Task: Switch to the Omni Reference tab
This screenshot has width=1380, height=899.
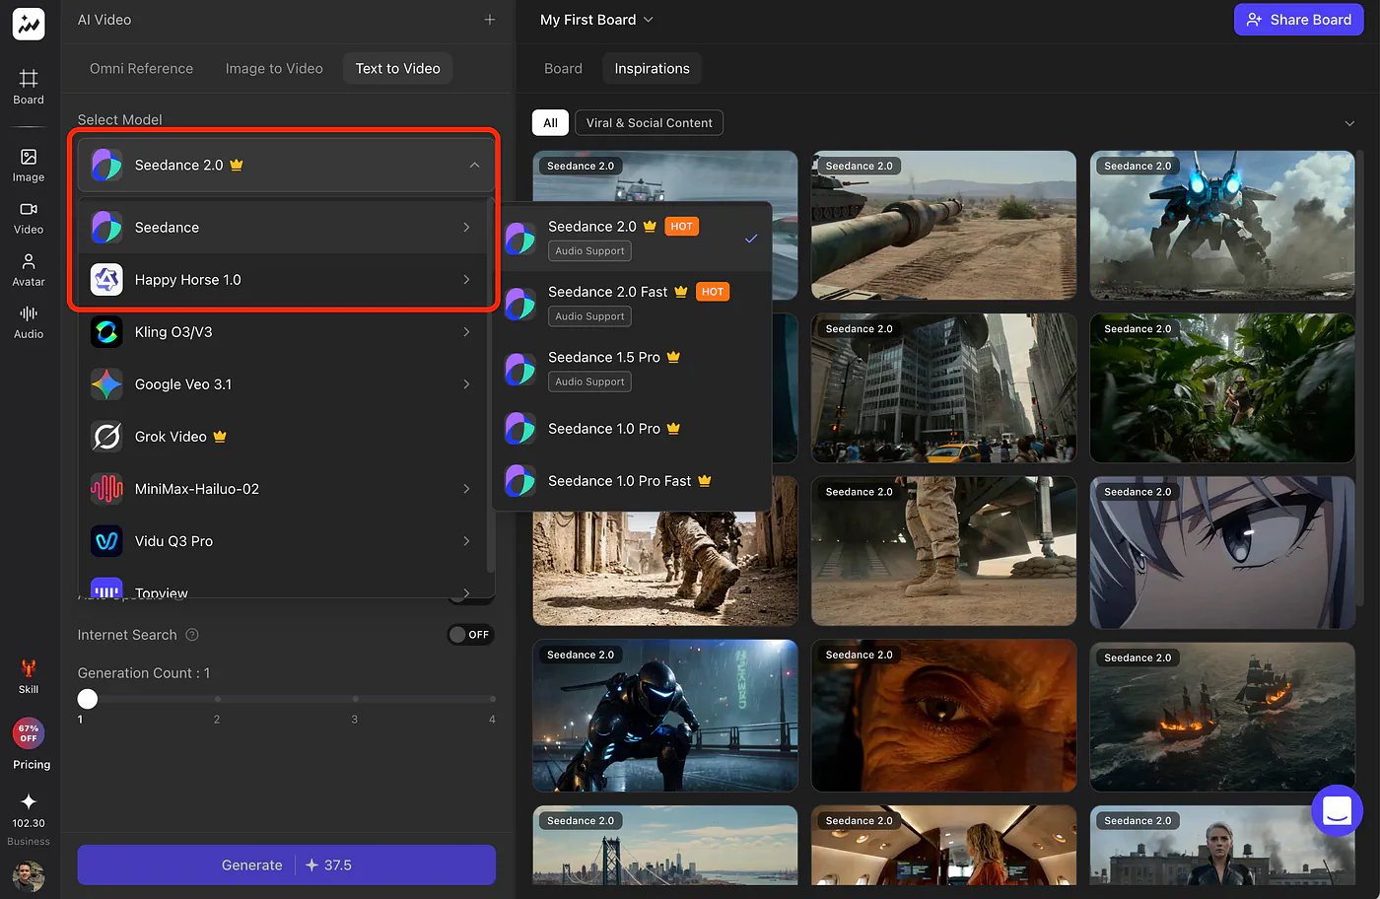Action: tap(141, 68)
